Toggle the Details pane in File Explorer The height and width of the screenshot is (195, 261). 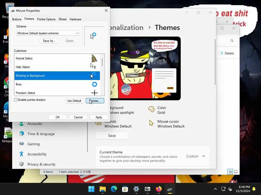(227, 53)
